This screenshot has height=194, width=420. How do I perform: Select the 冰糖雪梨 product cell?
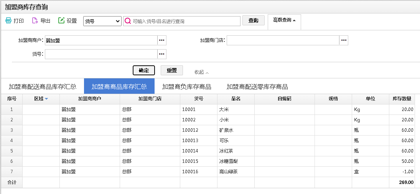tap(236, 161)
